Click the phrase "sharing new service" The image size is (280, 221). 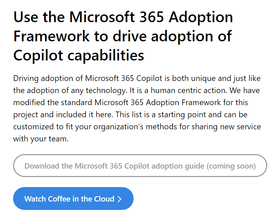(226, 127)
